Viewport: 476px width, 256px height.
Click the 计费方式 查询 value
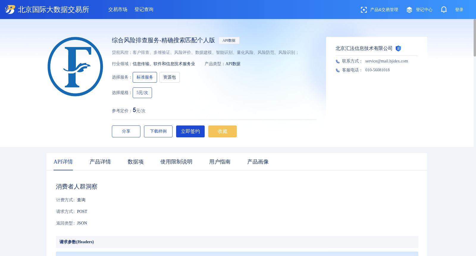click(x=81, y=200)
